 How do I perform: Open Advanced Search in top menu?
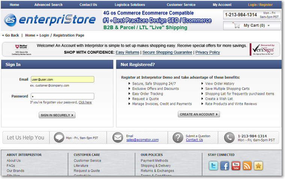tap(48, 5)
